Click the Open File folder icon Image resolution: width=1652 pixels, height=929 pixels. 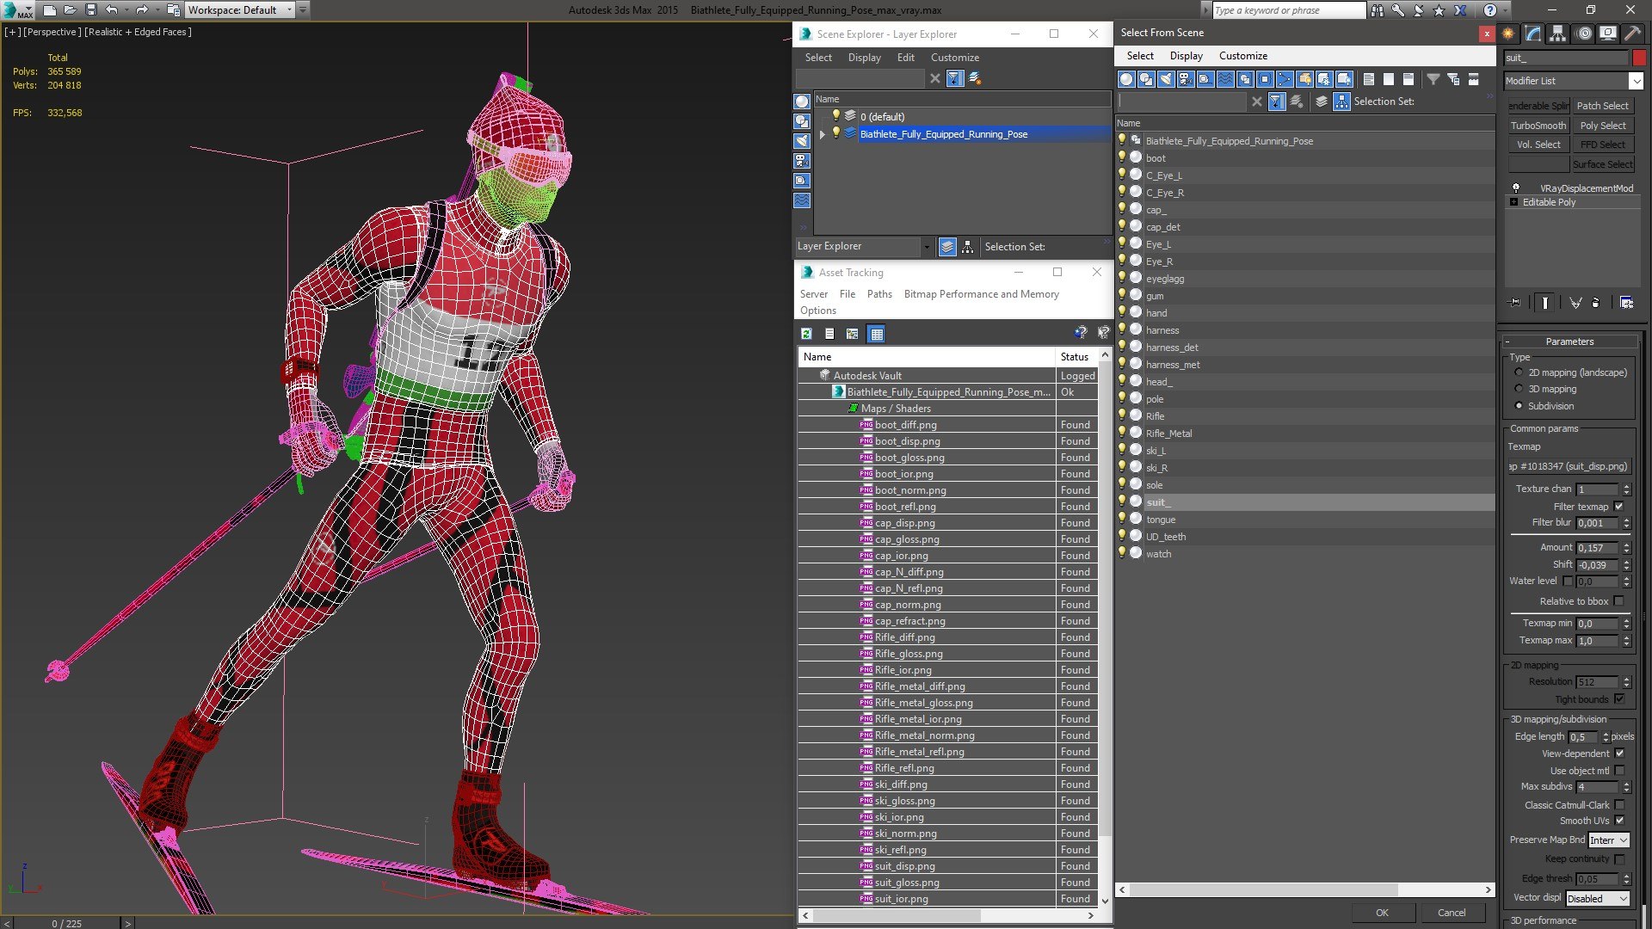click(71, 10)
